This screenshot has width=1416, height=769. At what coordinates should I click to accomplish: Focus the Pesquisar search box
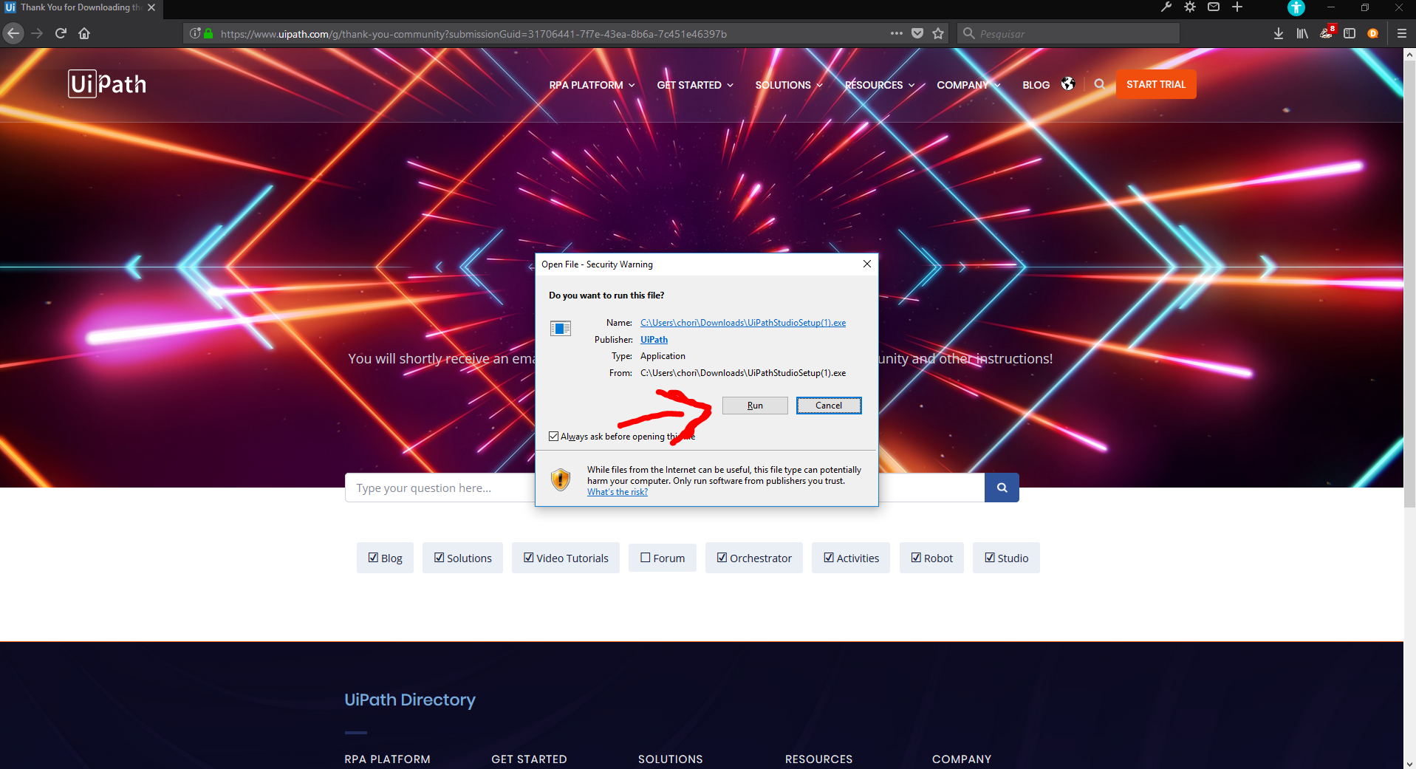[1068, 33]
